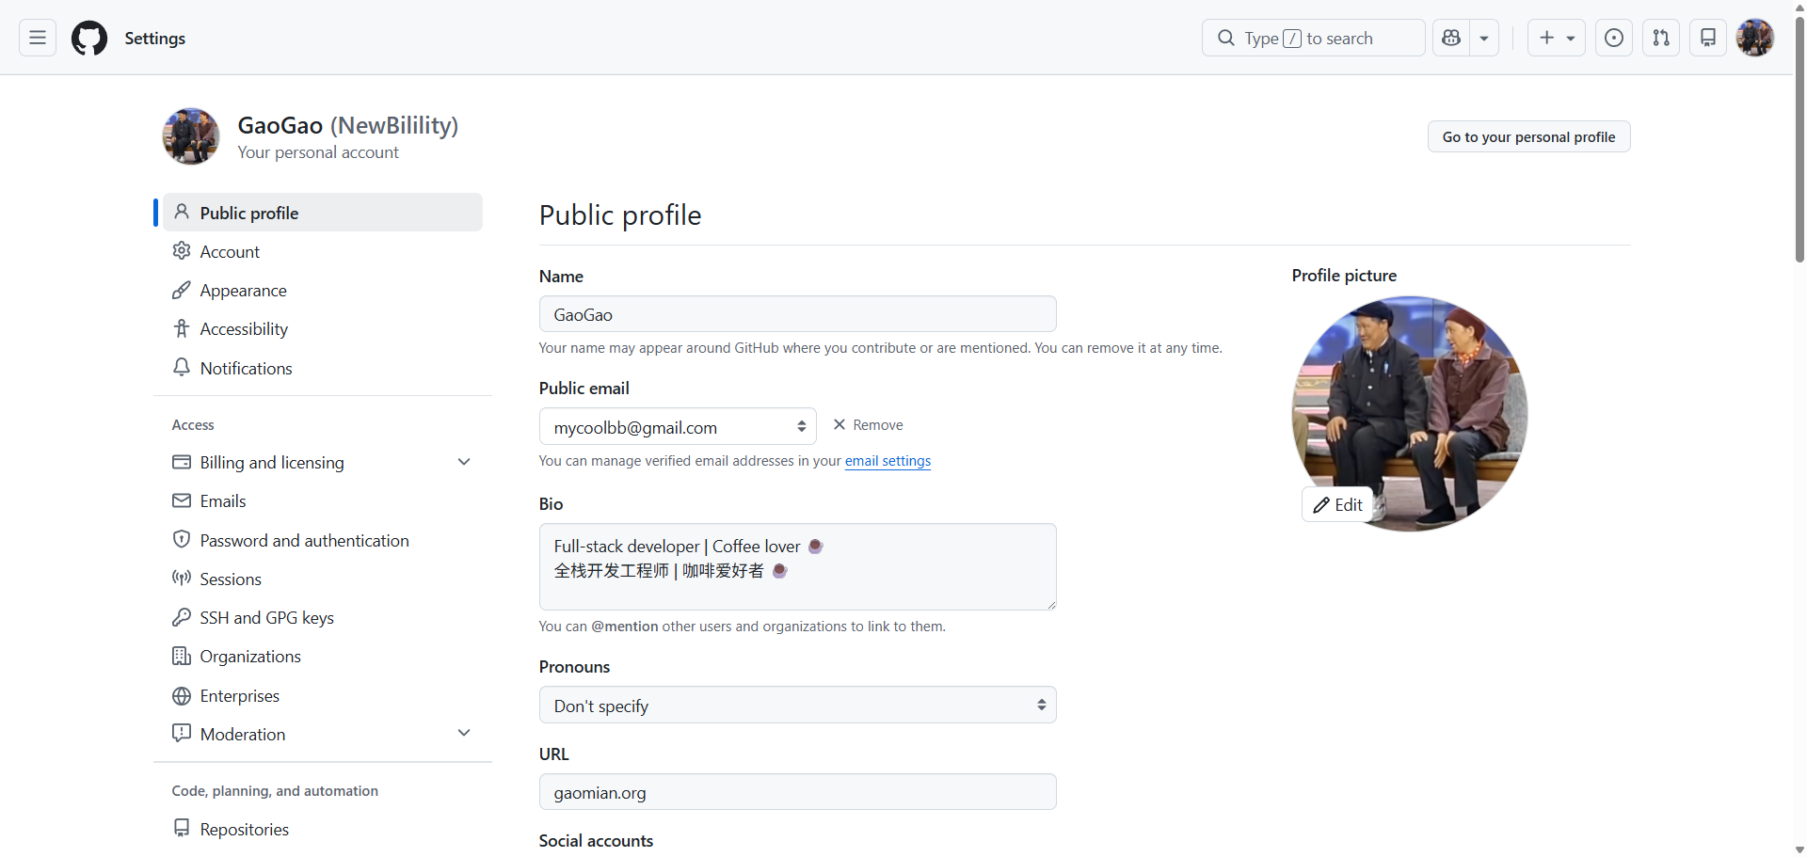Click the Repositories repo icon
The height and width of the screenshot is (857, 1807).
(182, 828)
